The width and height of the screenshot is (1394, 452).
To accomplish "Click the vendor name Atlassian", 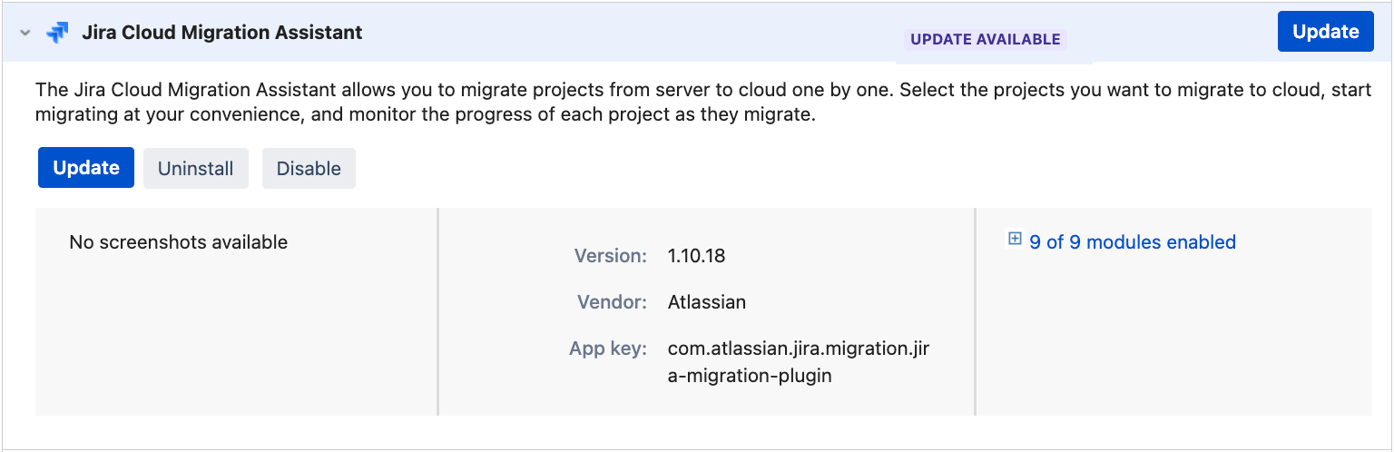I will pyautogui.click(x=707, y=302).
